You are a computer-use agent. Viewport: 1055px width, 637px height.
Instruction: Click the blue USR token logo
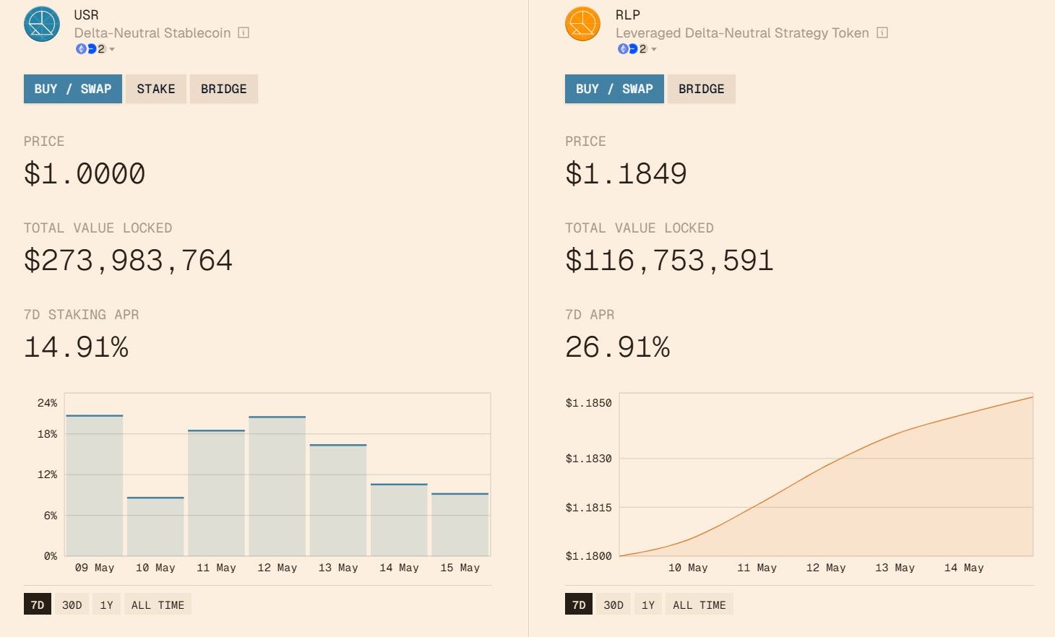42,24
